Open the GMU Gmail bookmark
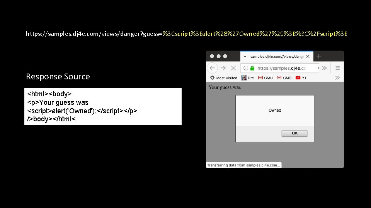Viewport: 371px width, 208px height. tap(265, 78)
